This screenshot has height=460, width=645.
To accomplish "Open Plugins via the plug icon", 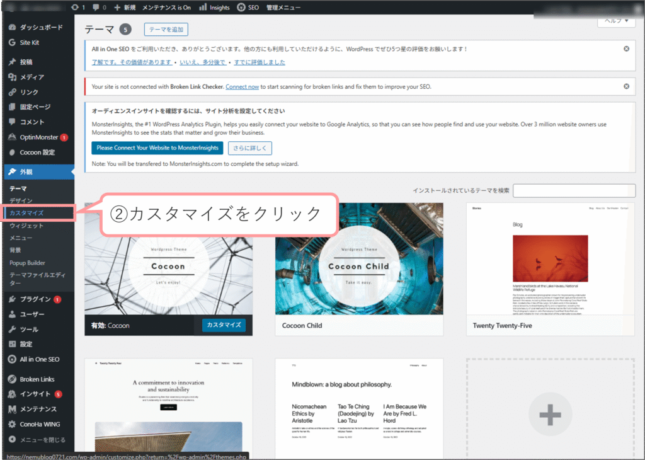I will coord(12,299).
